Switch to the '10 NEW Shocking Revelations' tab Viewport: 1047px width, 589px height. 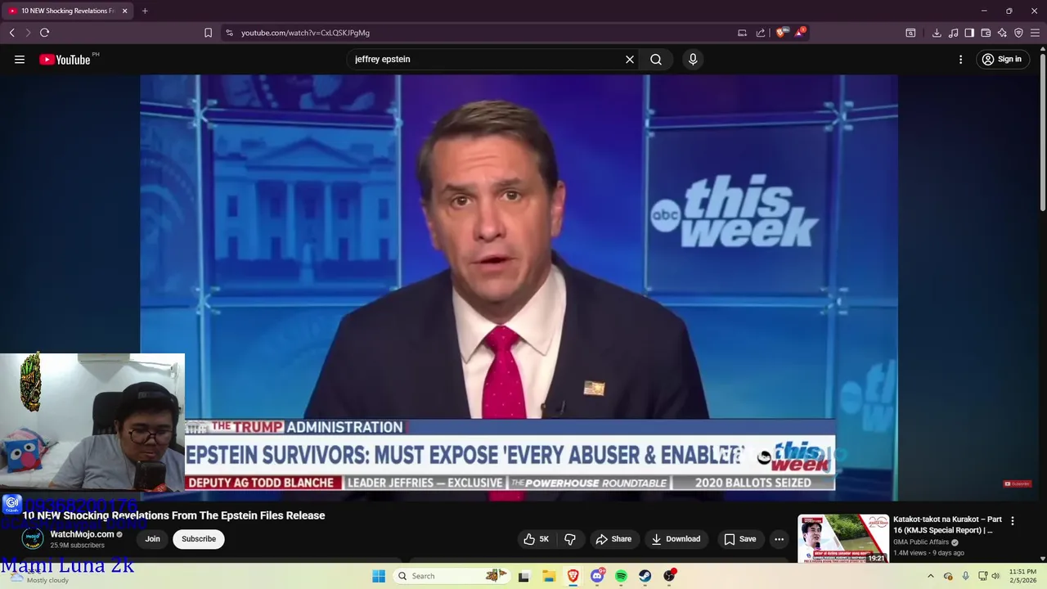click(67, 11)
